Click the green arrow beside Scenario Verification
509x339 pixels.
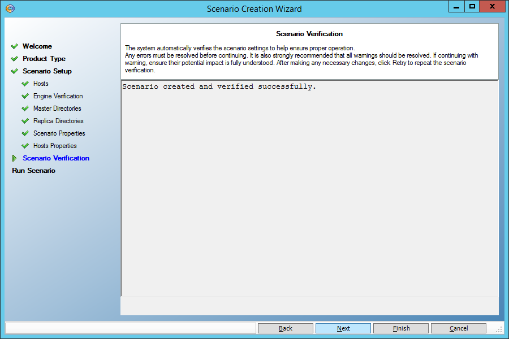pos(14,158)
